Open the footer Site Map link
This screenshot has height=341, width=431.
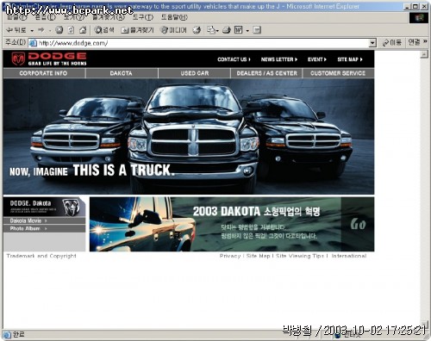[258, 256]
